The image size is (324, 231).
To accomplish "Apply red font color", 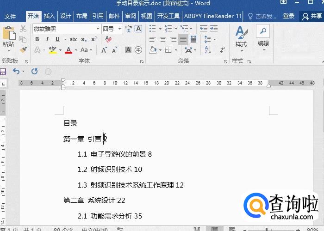I will point(69,50).
